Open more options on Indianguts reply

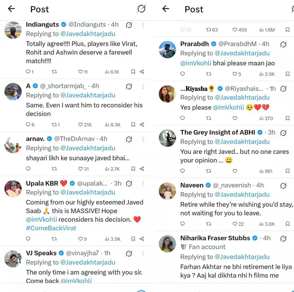pyautogui.click(x=143, y=25)
